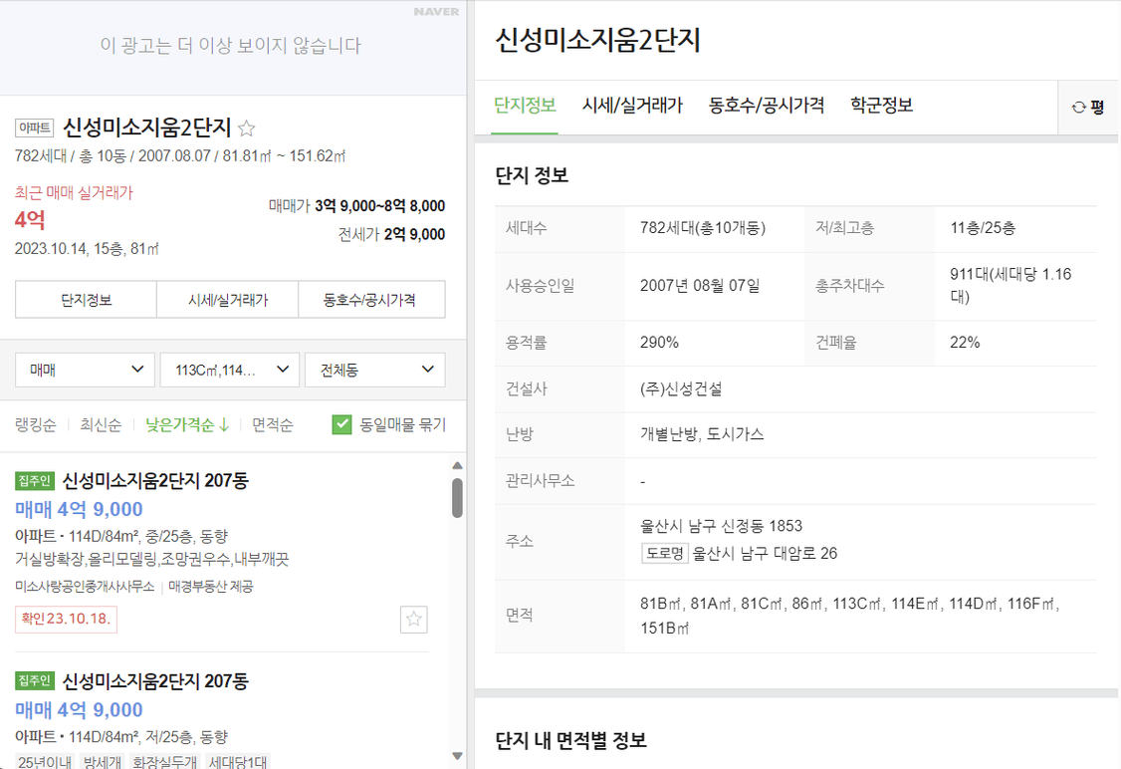Click the 집주인 badge on the 중/25층 listing
Screen dimensions: 1121x769
tap(34, 481)
